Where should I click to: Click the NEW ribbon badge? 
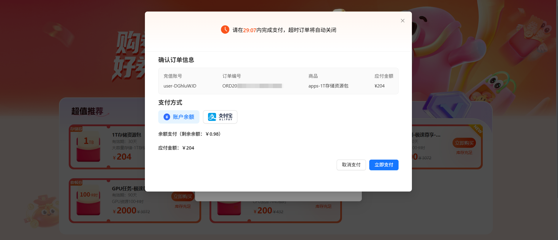pos(477,129)
